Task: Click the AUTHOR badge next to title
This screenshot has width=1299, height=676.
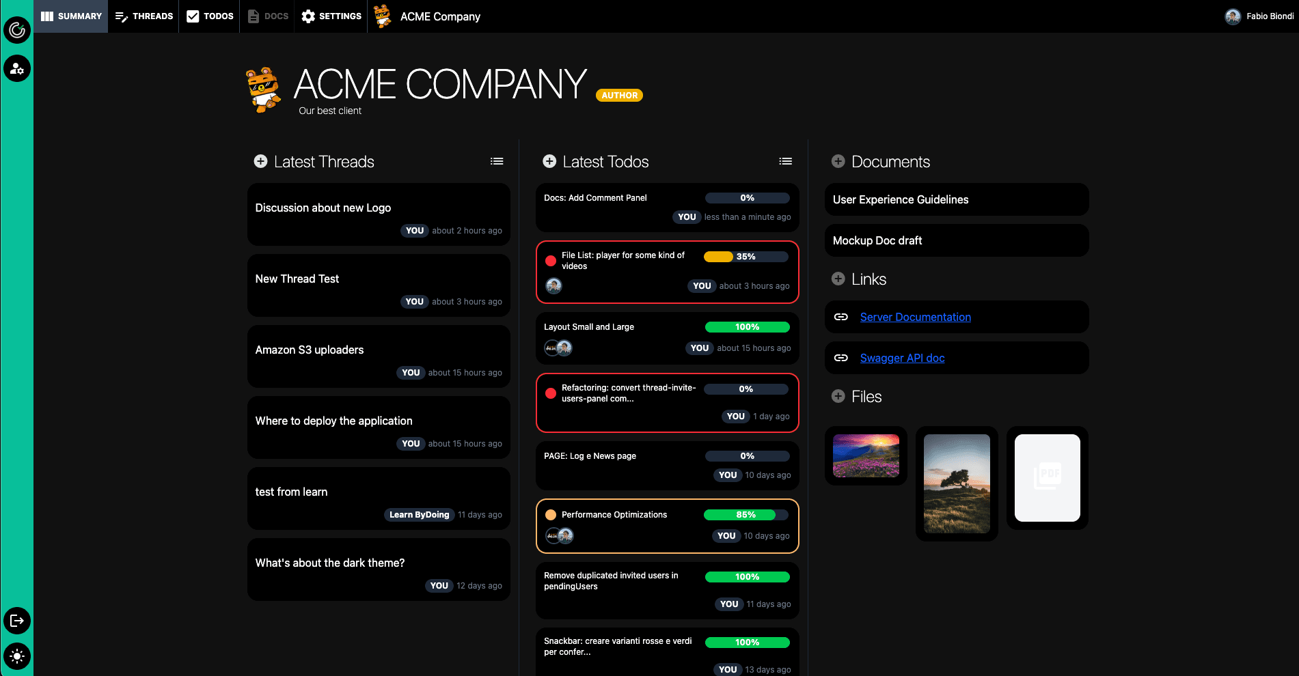Action: pos(620,96)
